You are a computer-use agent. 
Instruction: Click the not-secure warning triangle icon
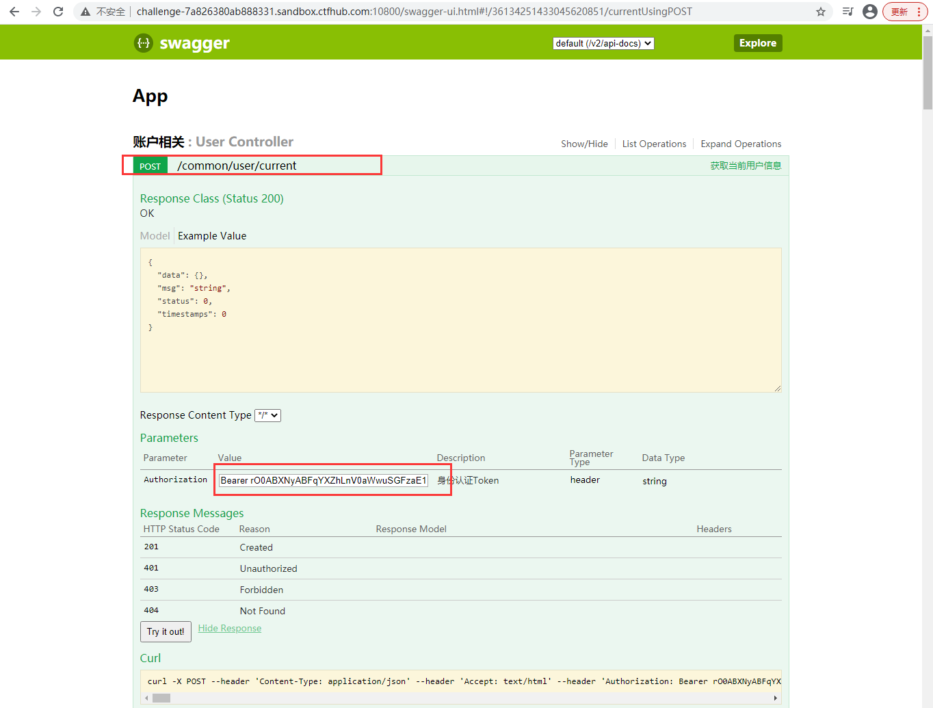(86, 12)
